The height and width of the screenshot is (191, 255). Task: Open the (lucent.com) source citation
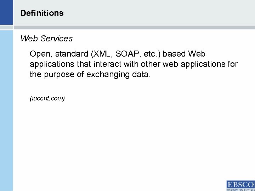(47, 98)
